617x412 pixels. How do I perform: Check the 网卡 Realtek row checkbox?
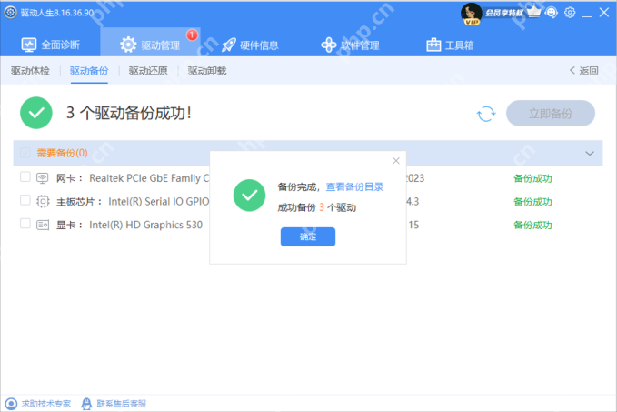click(25, 176)
